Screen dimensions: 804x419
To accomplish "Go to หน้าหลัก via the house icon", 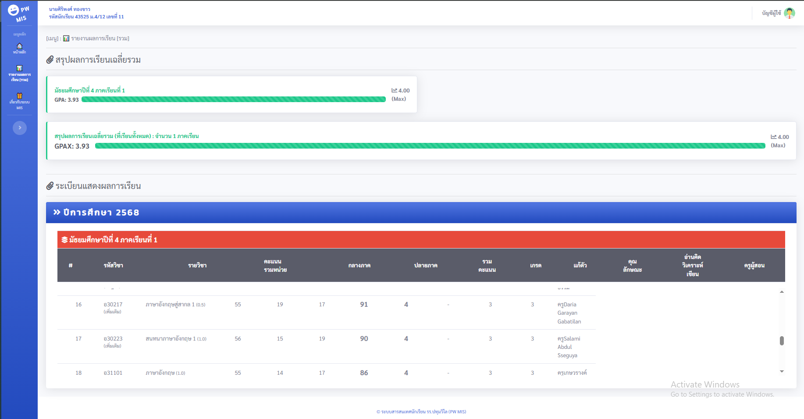I will click(19, 46).
